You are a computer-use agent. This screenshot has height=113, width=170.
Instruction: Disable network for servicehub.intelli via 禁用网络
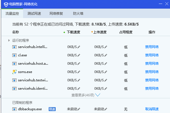point(152,47)
